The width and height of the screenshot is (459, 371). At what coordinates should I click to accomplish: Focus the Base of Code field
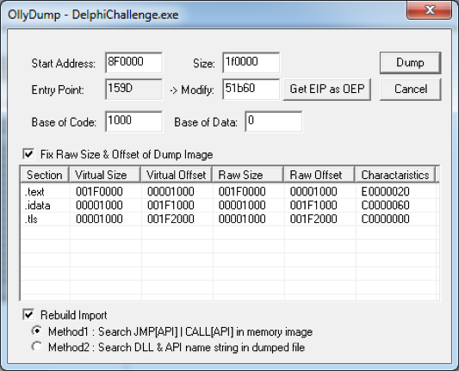(133, 121)
